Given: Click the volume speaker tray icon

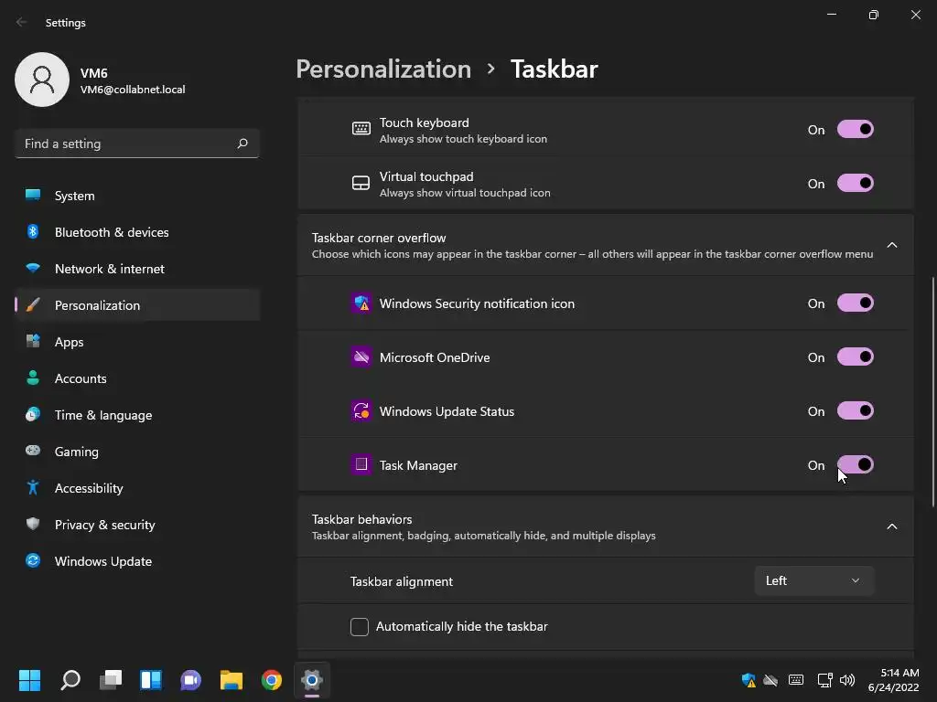Looking at the screenshot, I should point(846,680).
